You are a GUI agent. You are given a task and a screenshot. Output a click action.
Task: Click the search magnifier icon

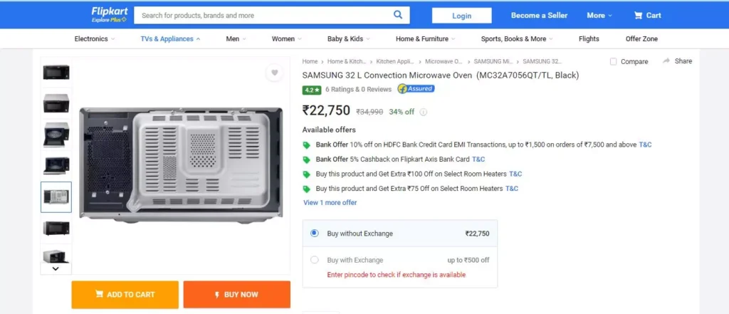pyautogui.click(x=398, y=15)
